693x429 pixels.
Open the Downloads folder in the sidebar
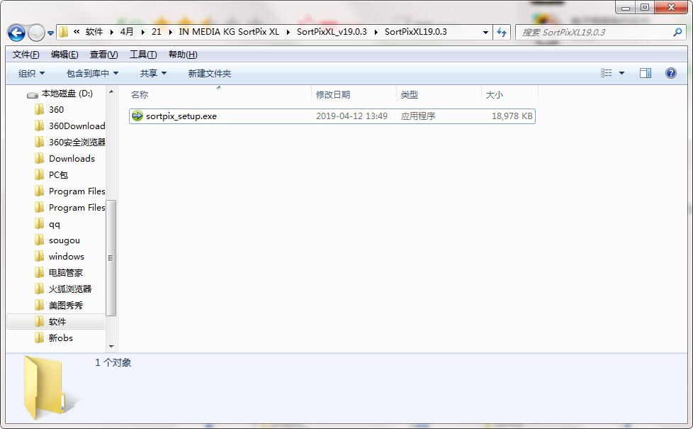tap(72, 159)
